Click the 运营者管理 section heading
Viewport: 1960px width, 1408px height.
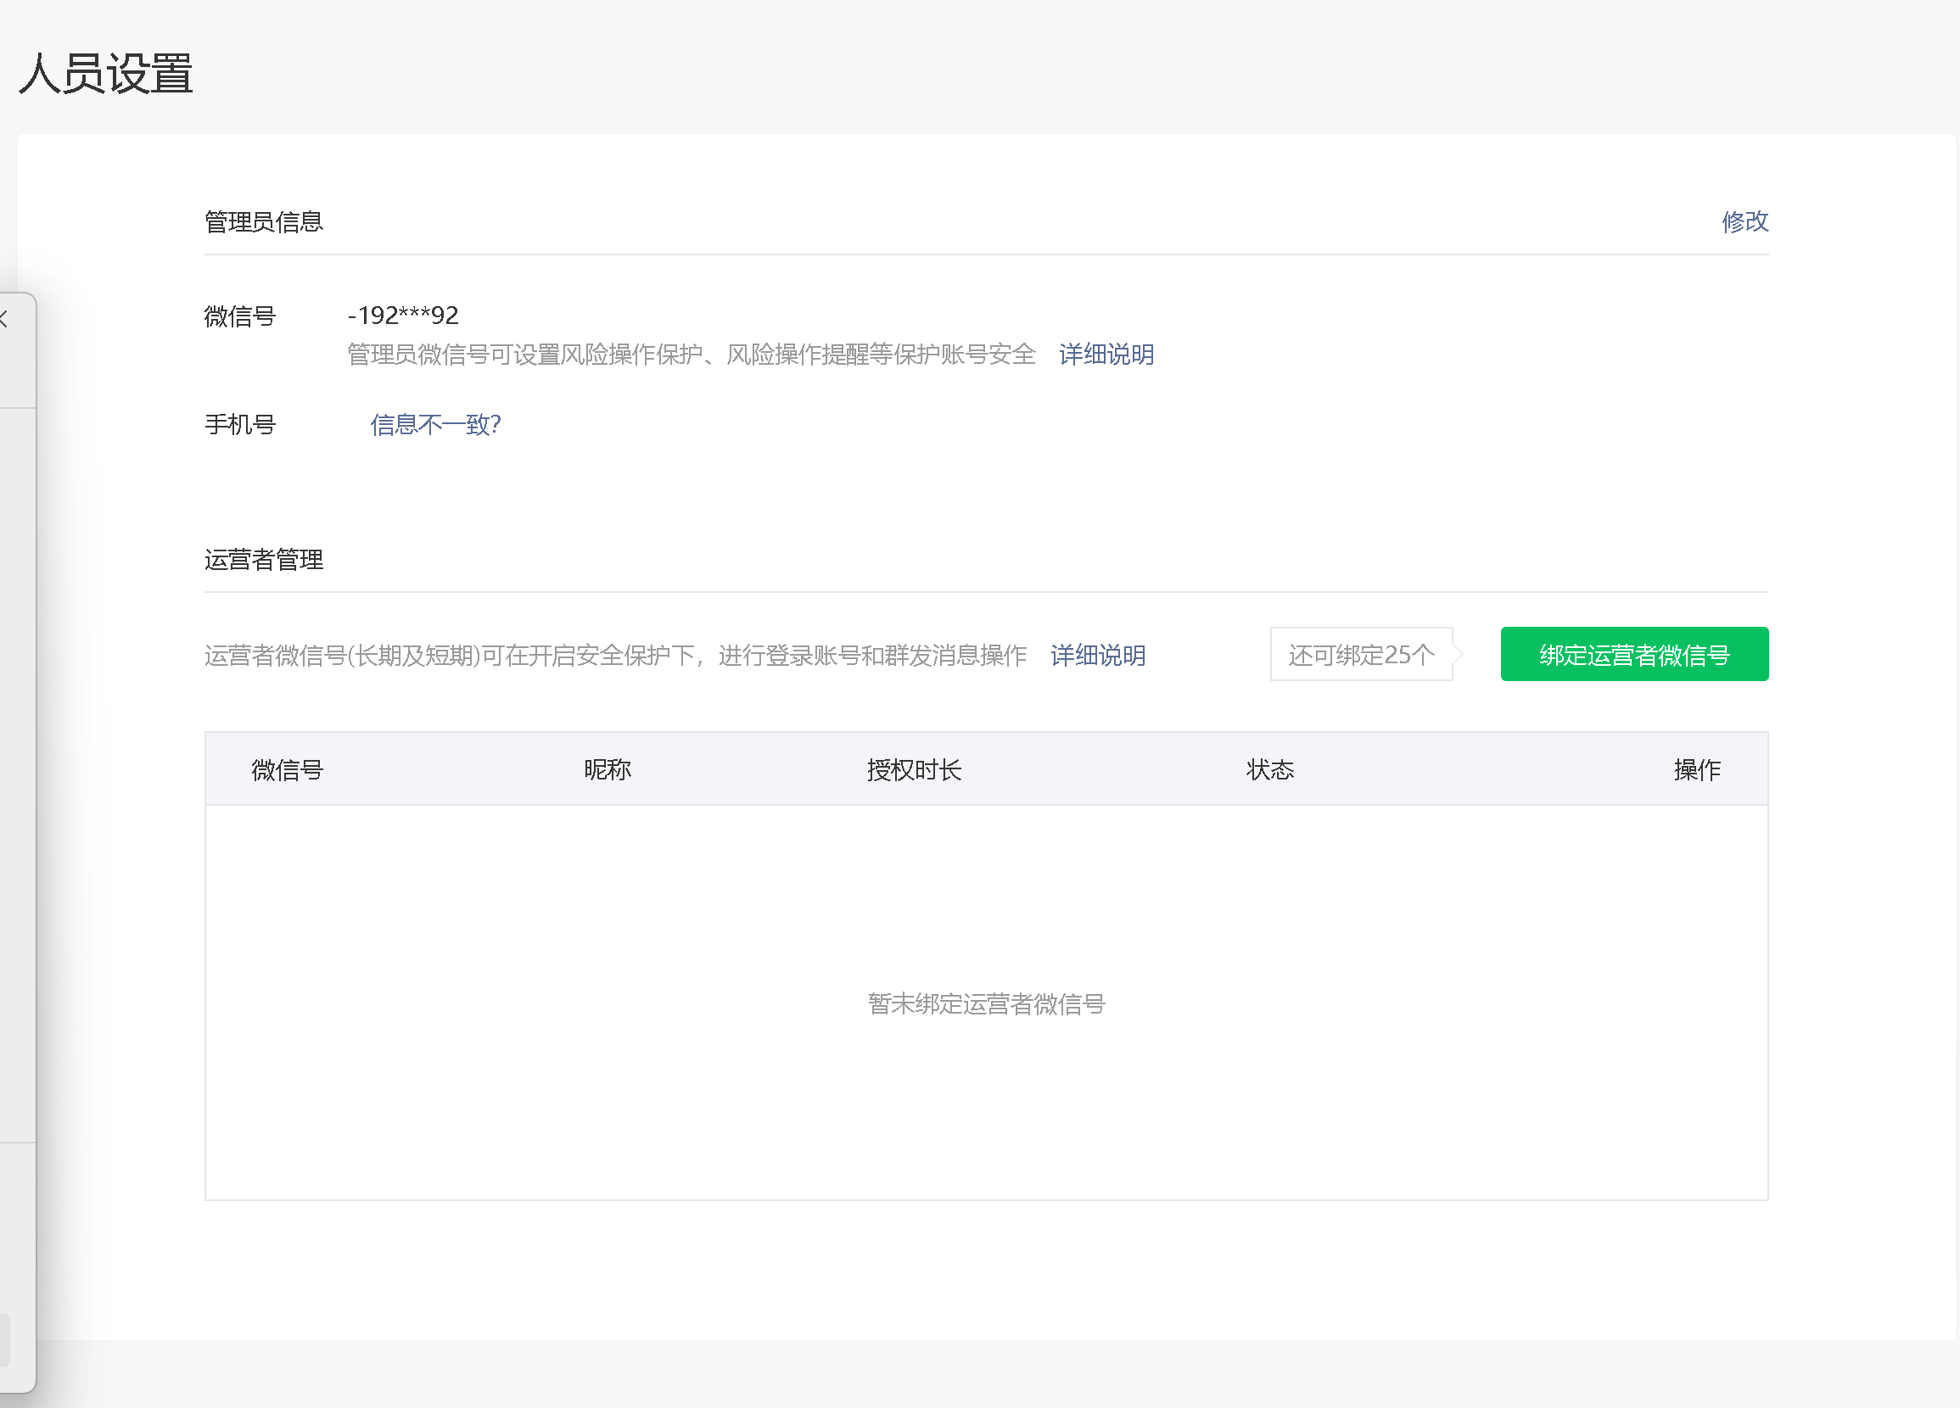coord(264,560)
